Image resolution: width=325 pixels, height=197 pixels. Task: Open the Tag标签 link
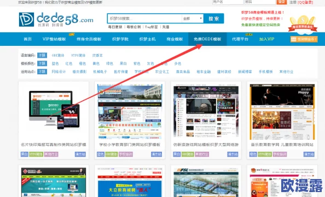[x=152, y=27]
